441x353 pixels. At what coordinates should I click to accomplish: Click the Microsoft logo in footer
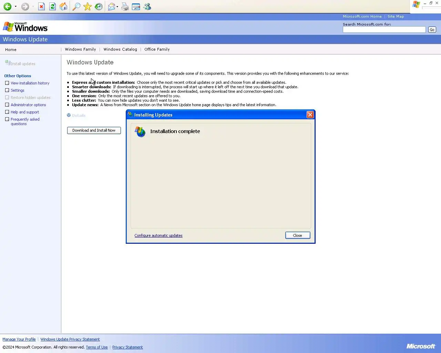421,346
